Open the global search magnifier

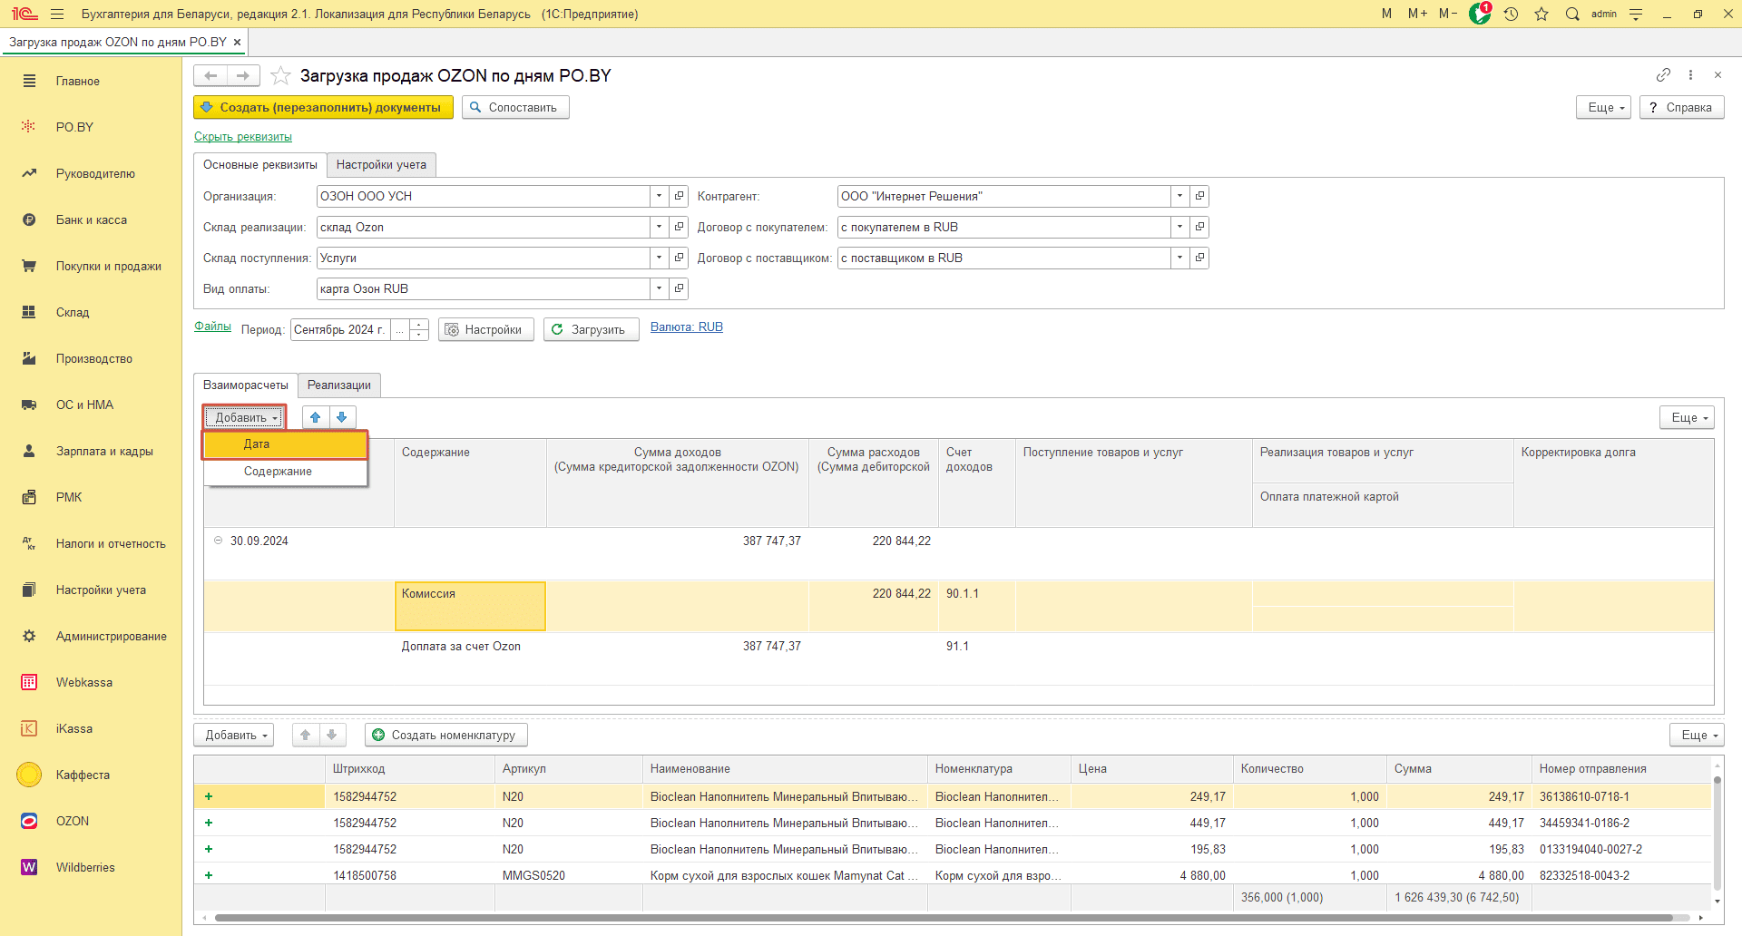point(1572,14)
